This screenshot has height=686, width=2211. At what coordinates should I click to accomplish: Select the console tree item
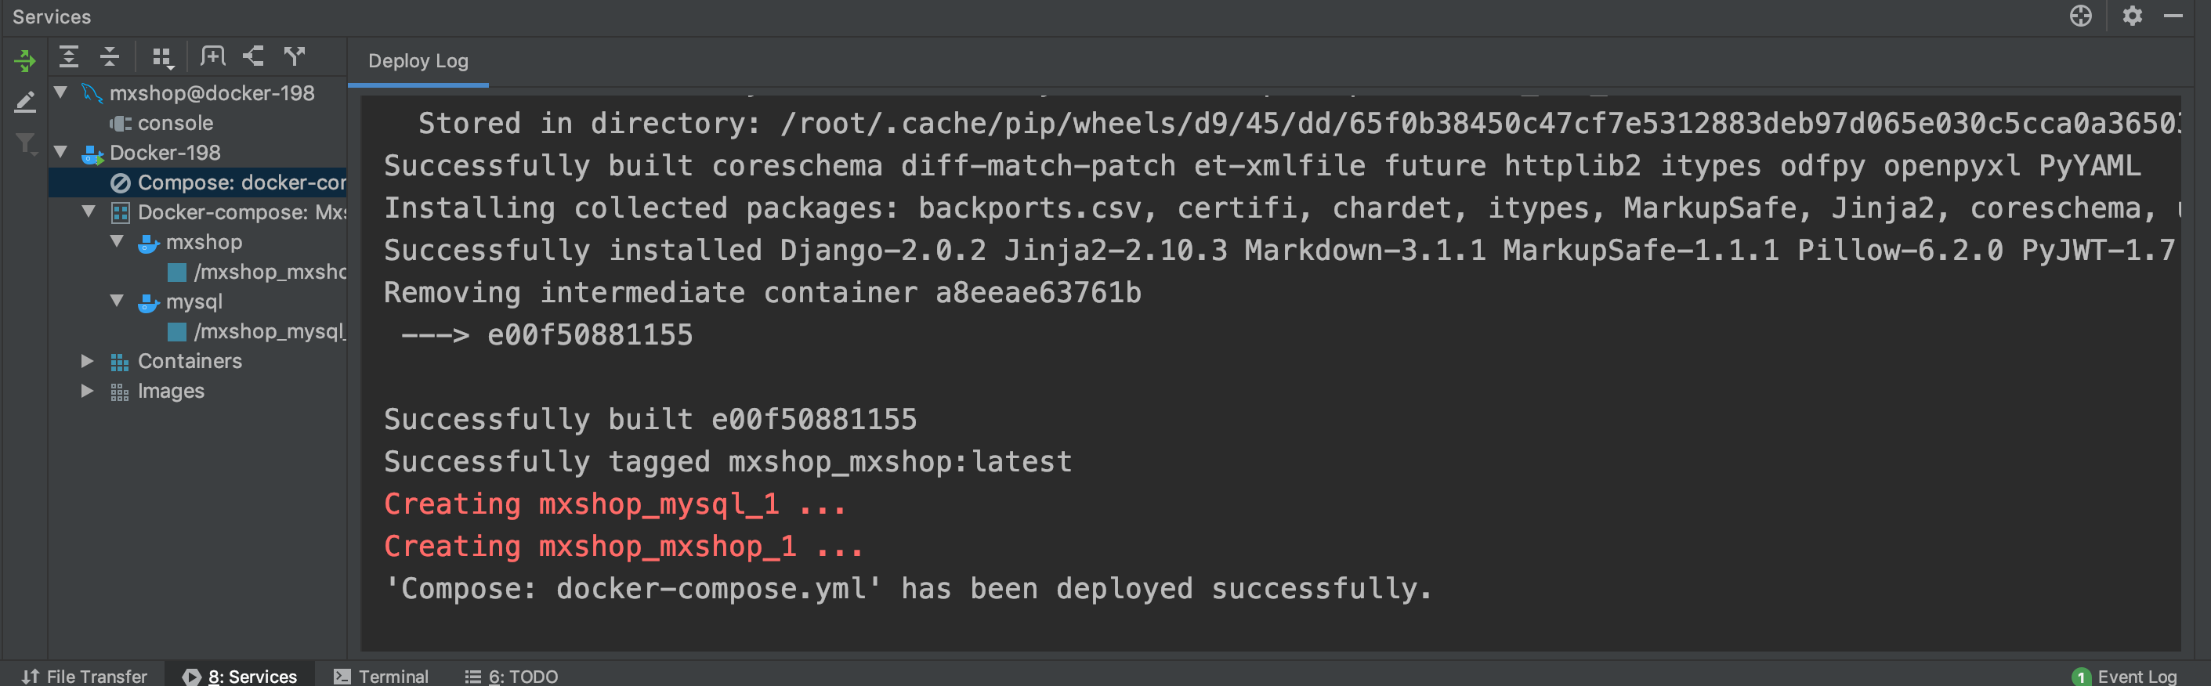[x=175, y=123]
